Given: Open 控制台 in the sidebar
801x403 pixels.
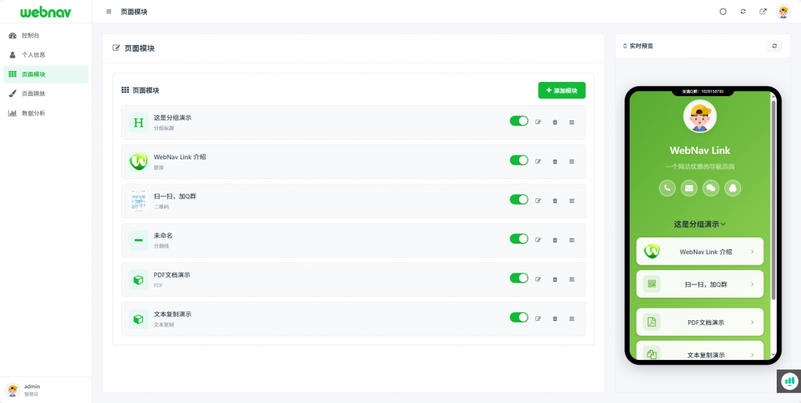Looking at the screenshot, I should pos(31,36).
